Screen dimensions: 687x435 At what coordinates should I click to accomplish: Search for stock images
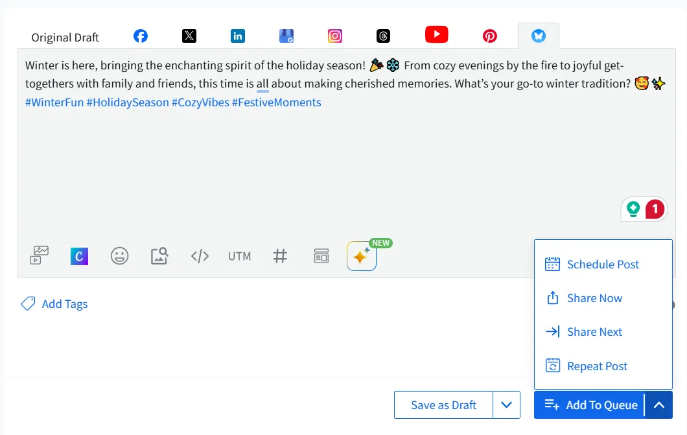click(x=159, y=256)
